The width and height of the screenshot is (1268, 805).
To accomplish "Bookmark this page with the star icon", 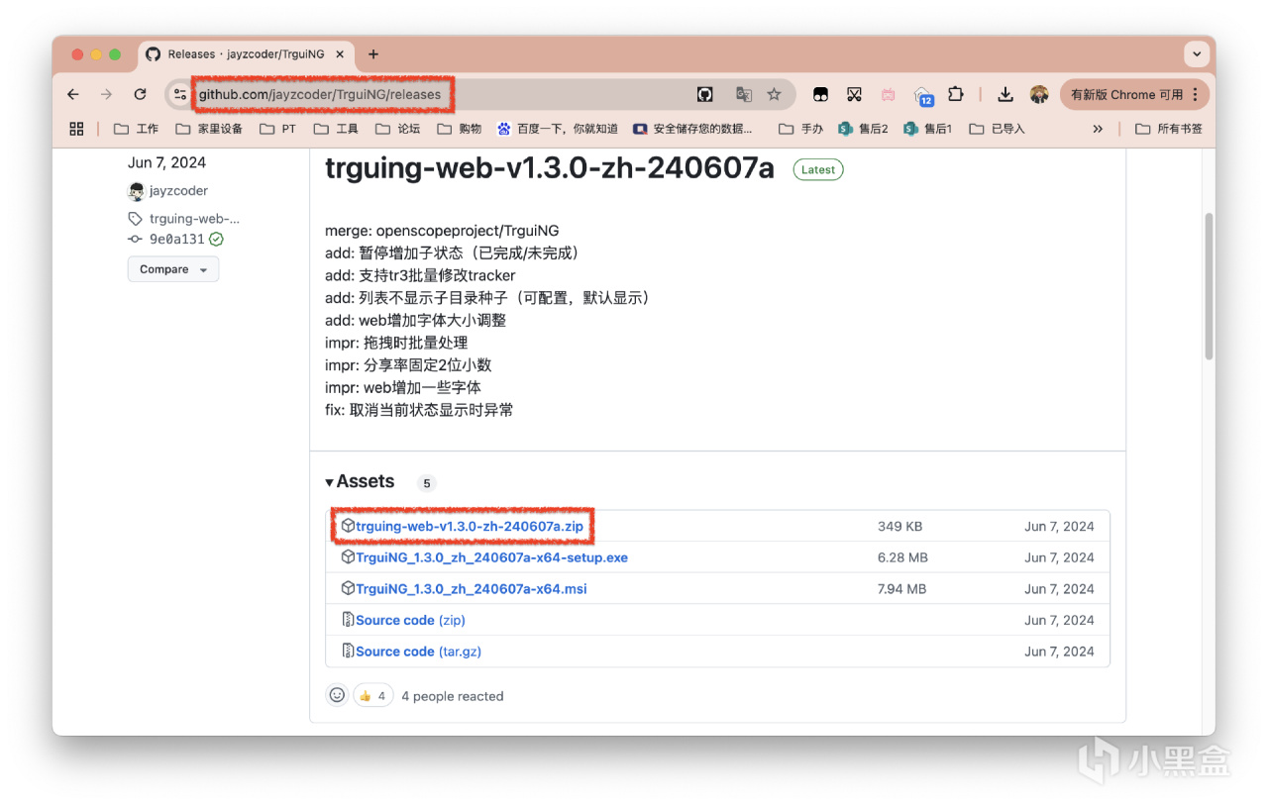I will [774, 94].
